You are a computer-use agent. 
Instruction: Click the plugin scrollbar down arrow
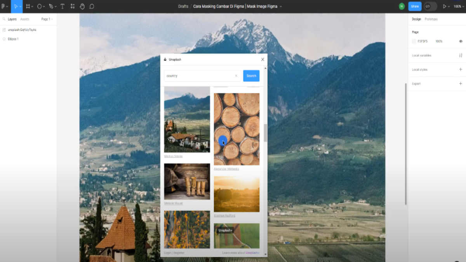266,254
